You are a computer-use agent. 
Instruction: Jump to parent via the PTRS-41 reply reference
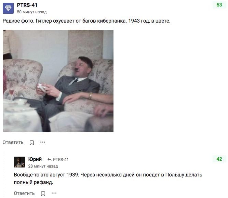tap(61, 160)
